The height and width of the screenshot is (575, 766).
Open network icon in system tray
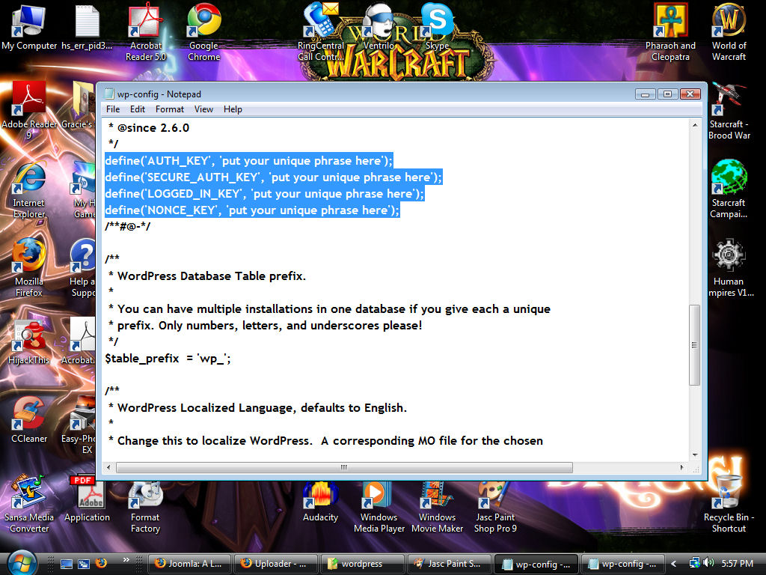pyautogui.click(x=694, y=563)
